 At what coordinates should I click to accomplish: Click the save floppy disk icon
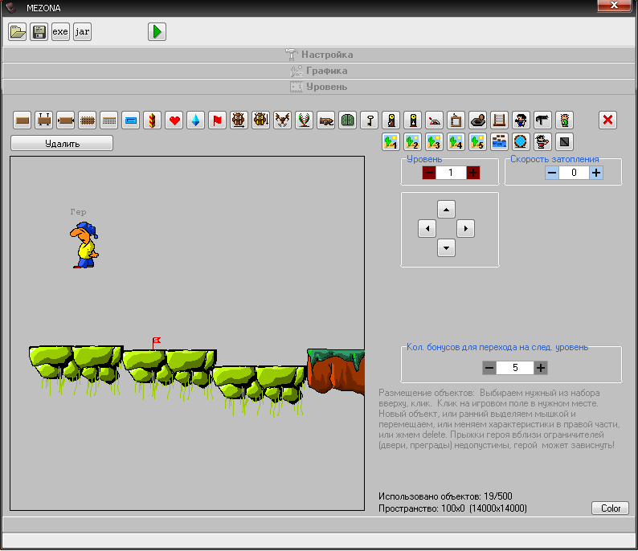(39, 32)
